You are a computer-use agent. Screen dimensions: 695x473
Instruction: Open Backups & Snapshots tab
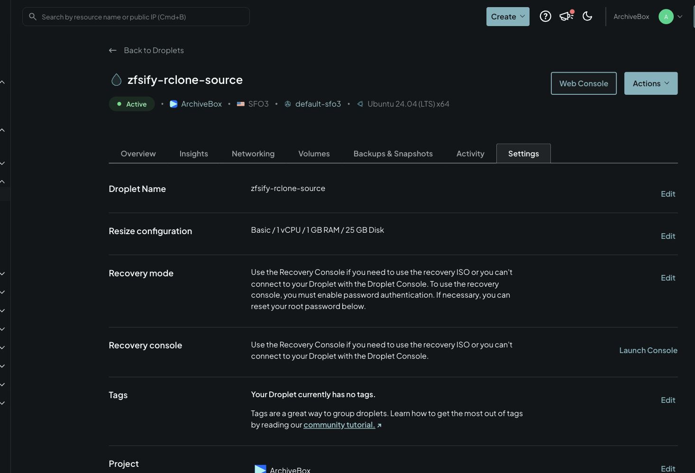coord(393,154)
